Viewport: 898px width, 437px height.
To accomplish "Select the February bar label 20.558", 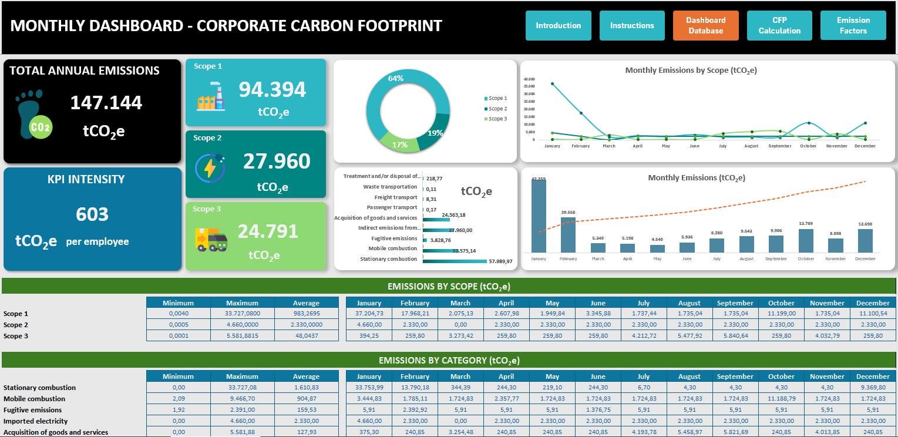I will (568, 213).
